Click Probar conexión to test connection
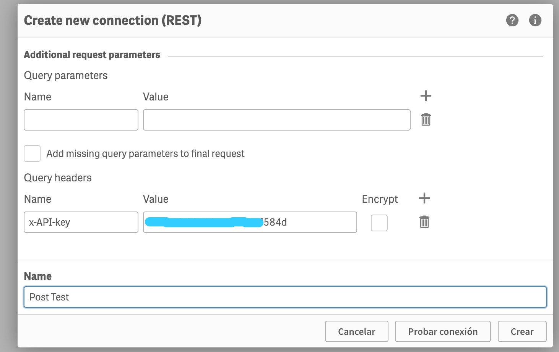This screenshot has height=352, width=559. 443,331
